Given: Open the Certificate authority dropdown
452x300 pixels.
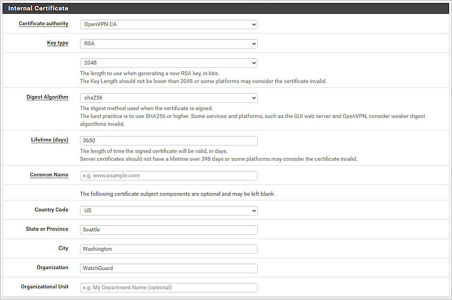Looking at the screenshot, I should [x=168, y=24].
